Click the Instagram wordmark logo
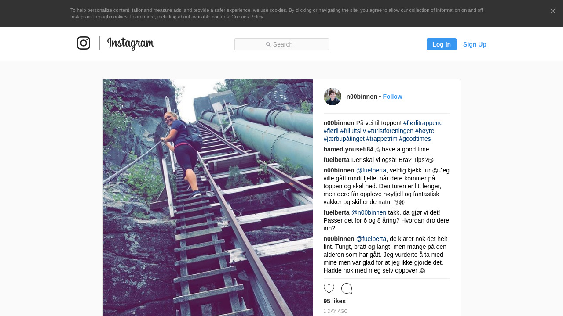The height and width of the screenshot is (316, 563). point(131,43)
